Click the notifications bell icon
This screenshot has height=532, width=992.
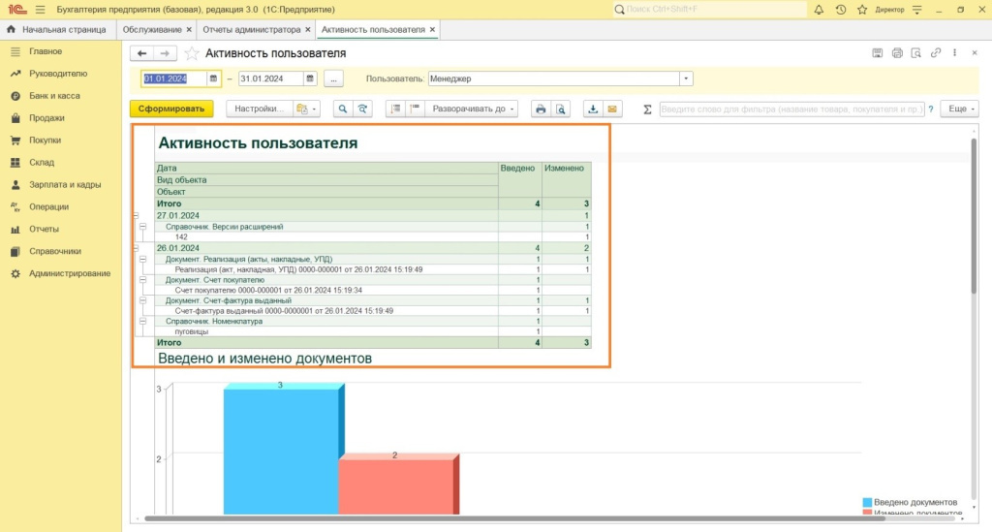coord(819,10)
